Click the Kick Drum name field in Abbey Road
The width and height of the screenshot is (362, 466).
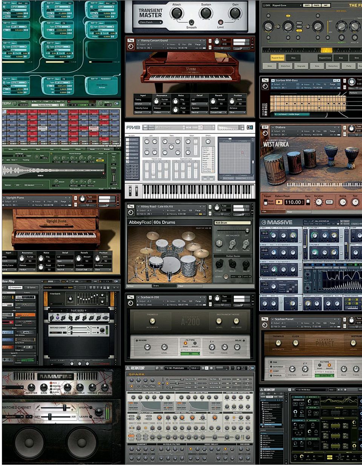[232, 223]
